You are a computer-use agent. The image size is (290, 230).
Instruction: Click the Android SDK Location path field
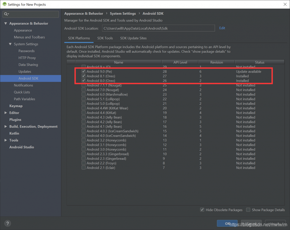[159, 28]
